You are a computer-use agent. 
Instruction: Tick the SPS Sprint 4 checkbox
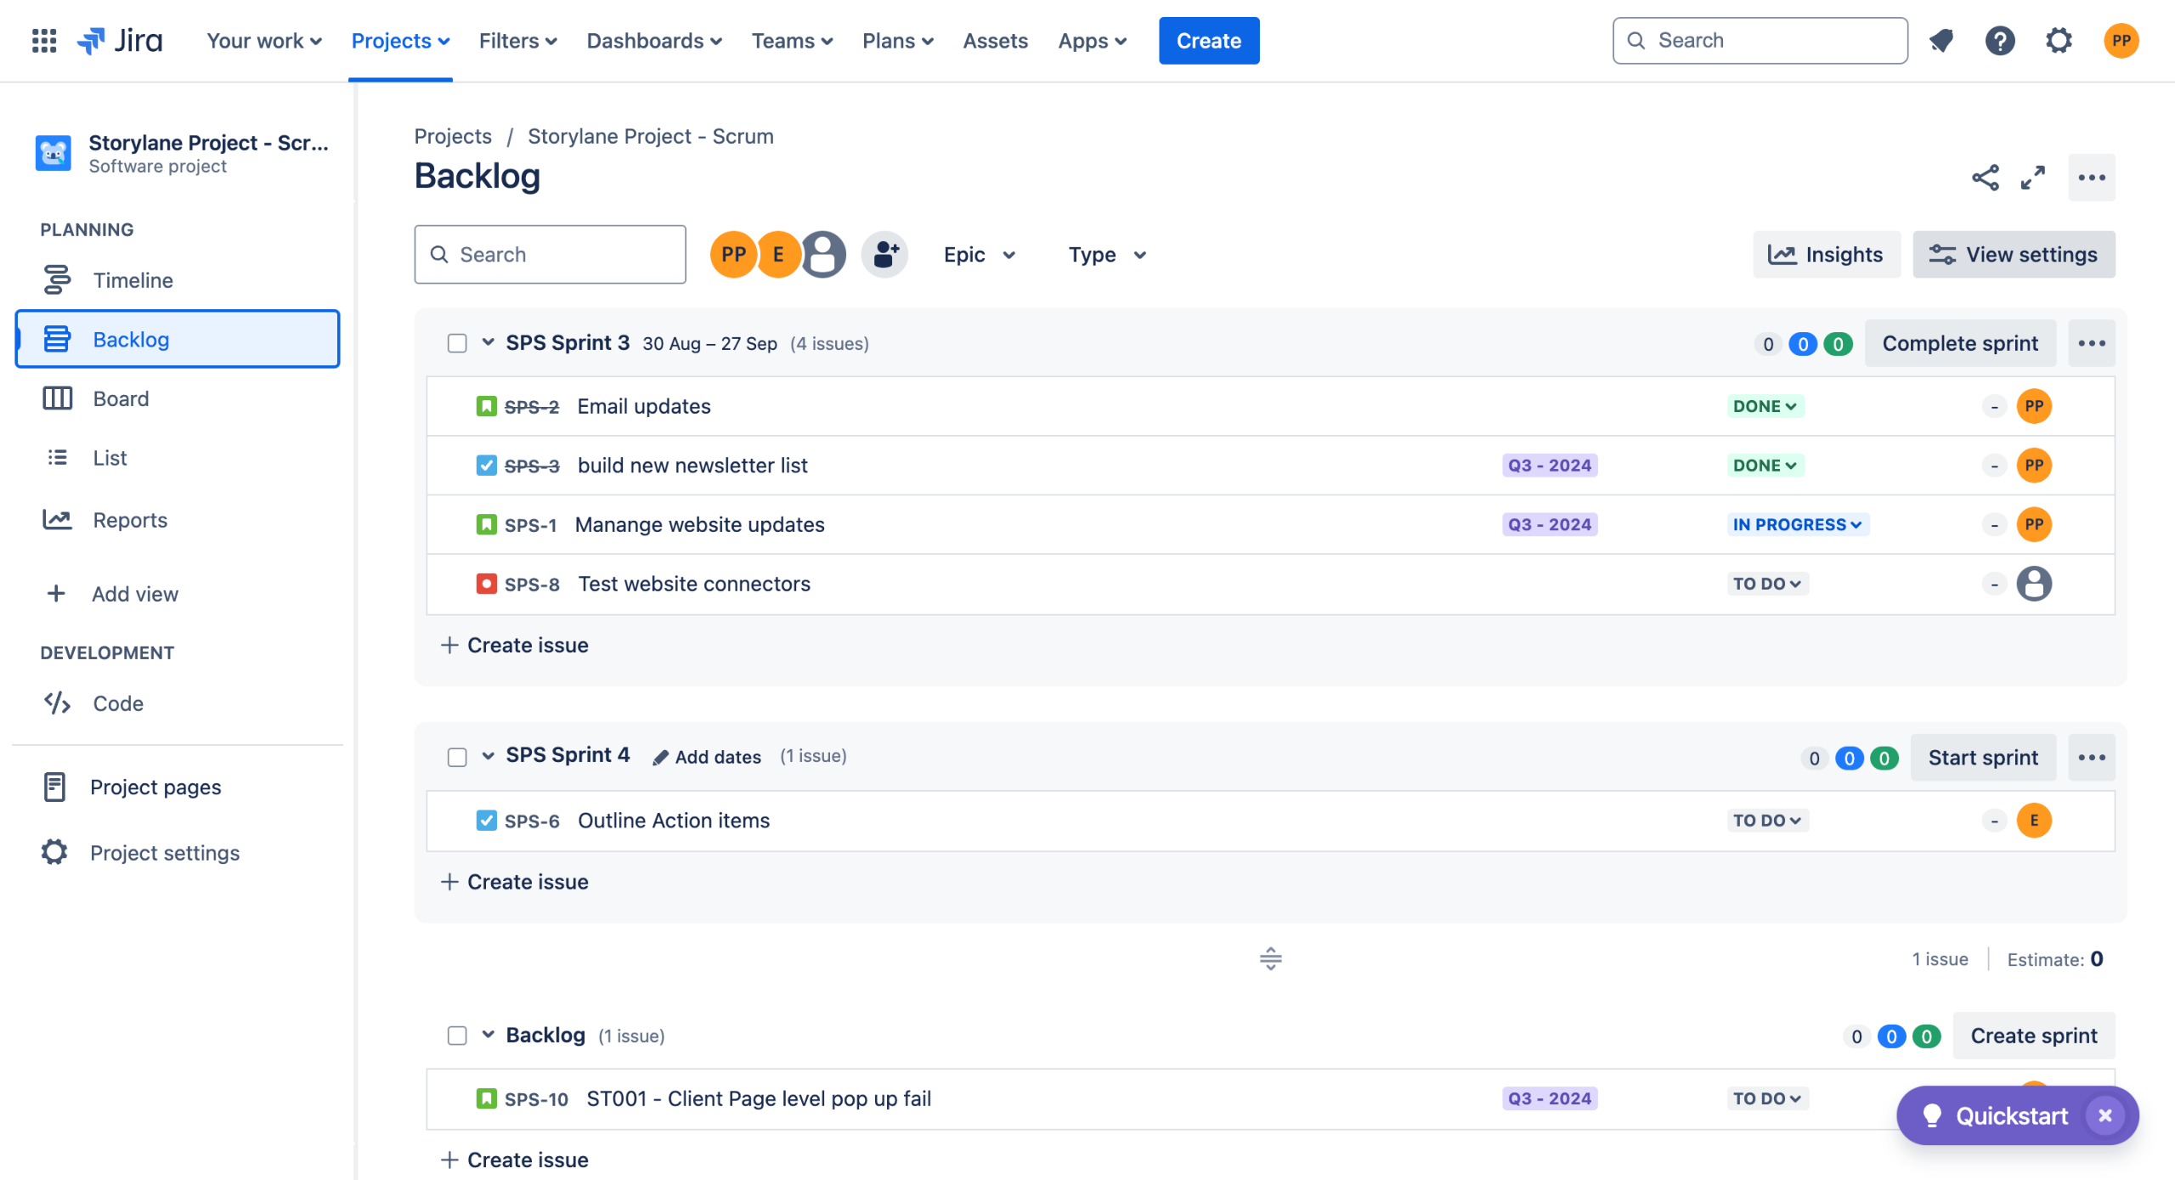point(457,757)
